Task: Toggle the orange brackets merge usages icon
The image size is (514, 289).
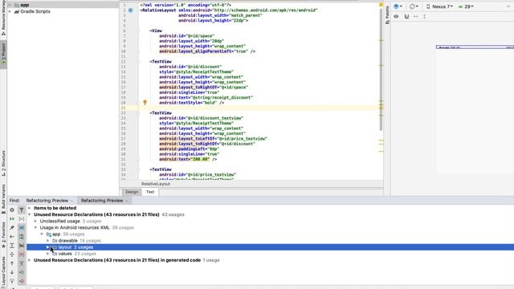Action: point(22,218)
